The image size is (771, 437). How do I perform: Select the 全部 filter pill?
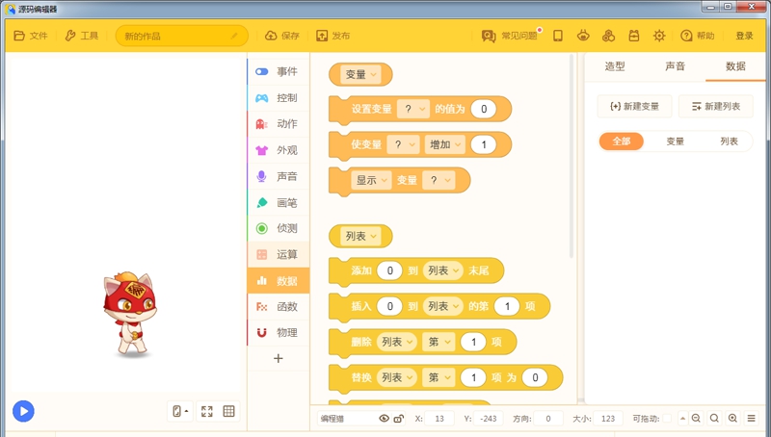point(622,141)
